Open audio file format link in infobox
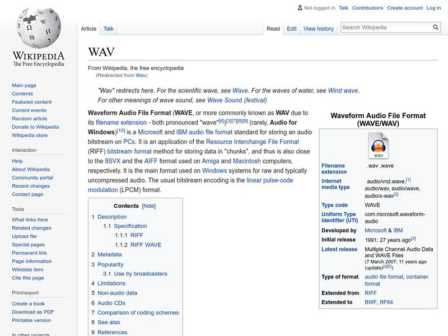 pyautogui.click(x=384, y=277)
